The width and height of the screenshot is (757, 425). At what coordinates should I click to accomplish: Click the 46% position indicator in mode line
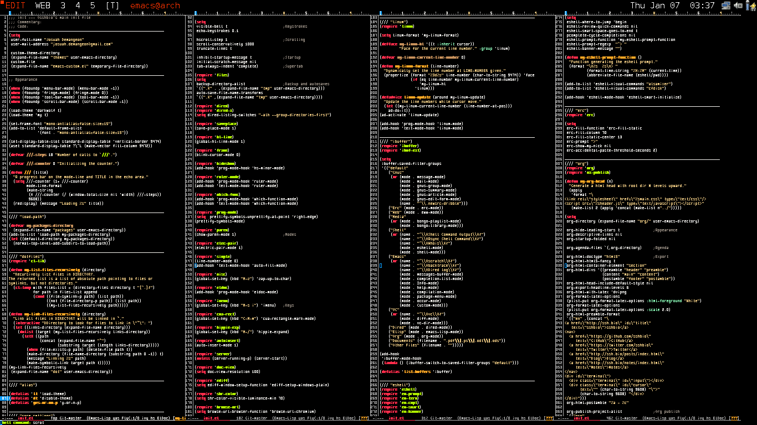tap(610, 418)
